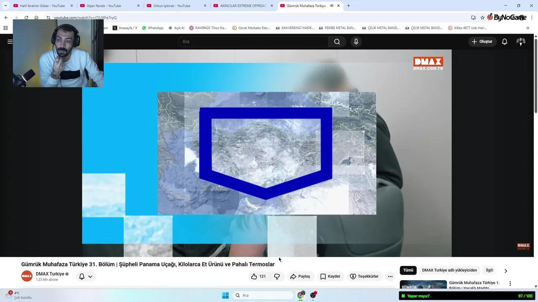This screenshot has width=538, height=302.
Task: Click the Paylaş share button
Action: [x=300, y=276]
